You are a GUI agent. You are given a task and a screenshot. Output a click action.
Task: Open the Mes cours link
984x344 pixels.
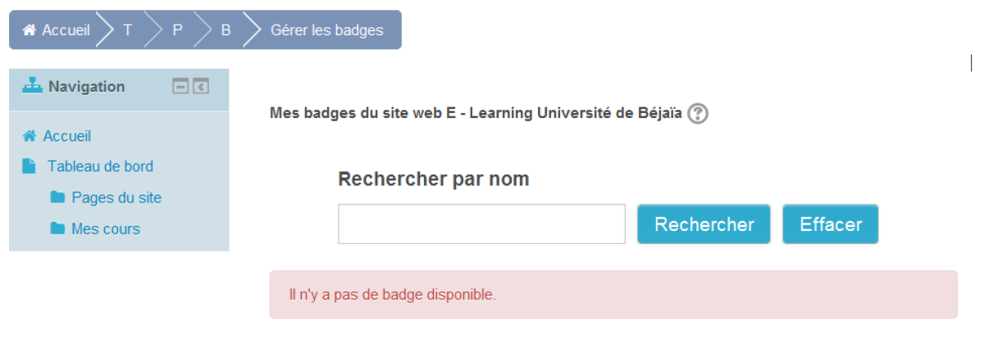pos(106,229)
